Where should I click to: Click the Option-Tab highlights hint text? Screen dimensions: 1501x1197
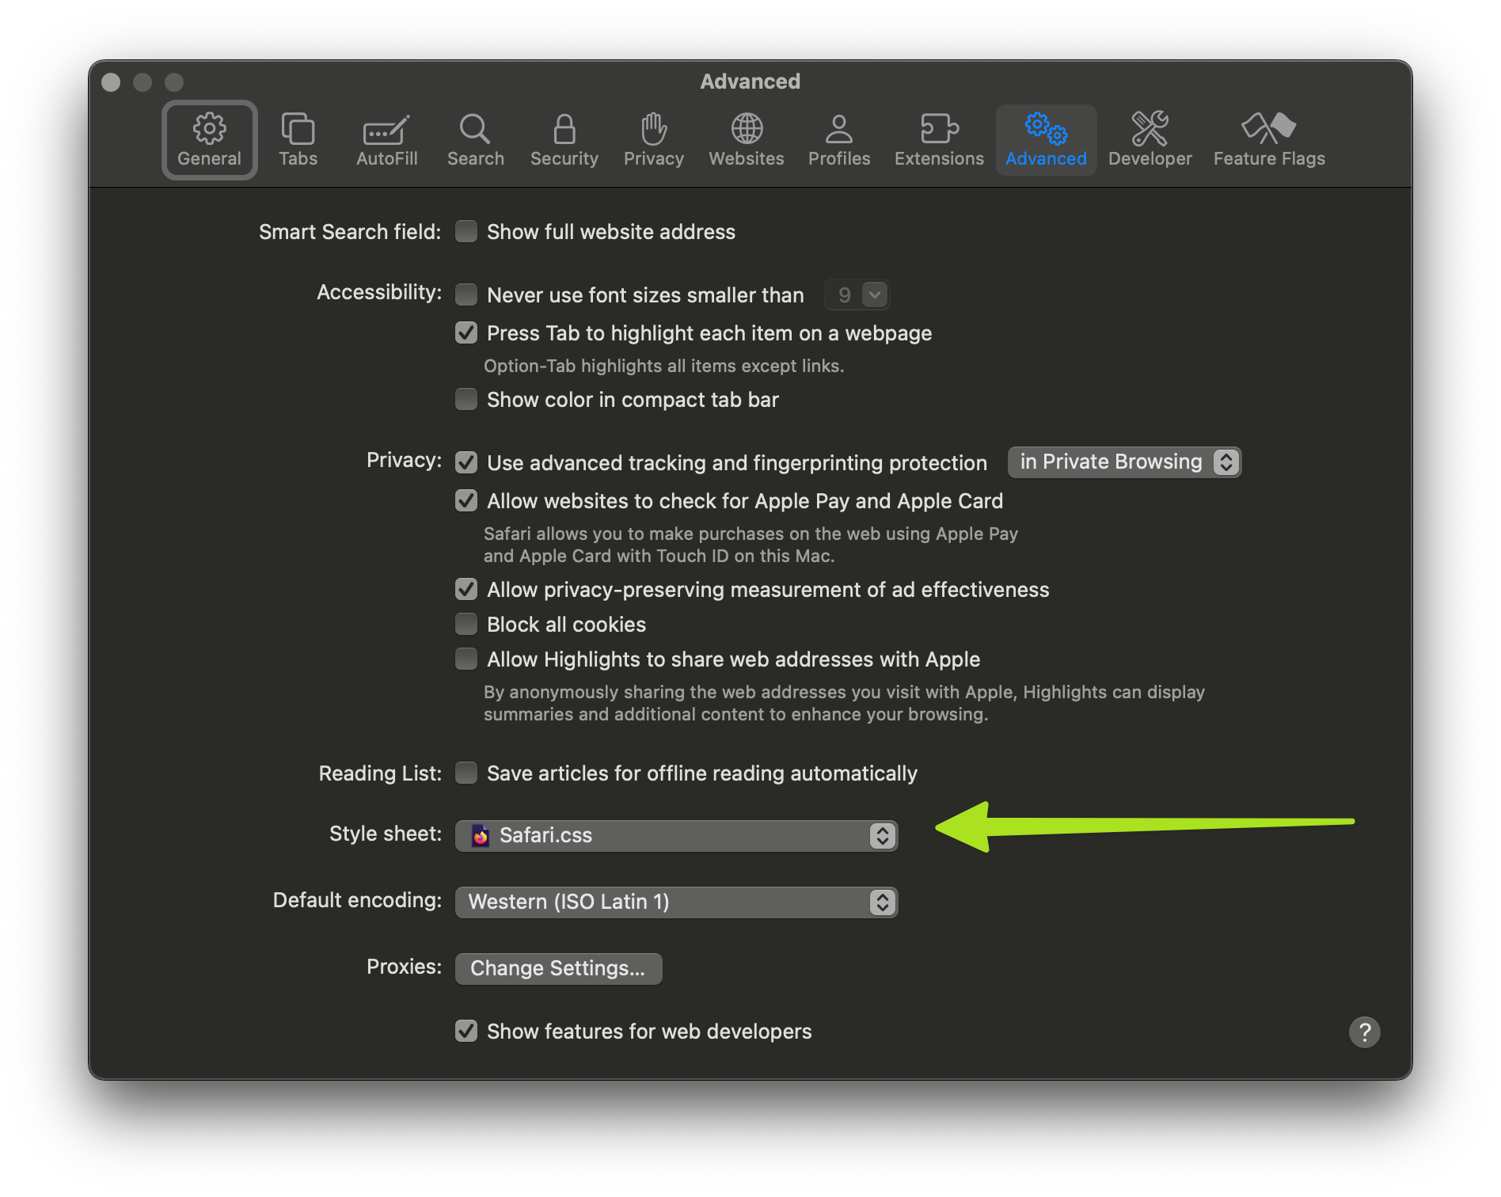coord(663,366)
